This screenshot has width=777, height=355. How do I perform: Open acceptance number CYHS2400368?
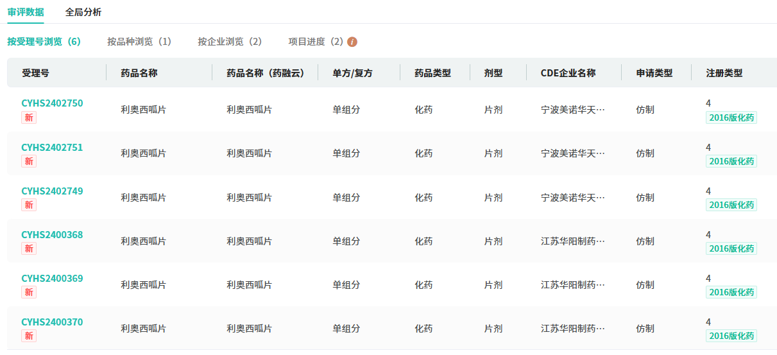pyautogui.click(x=52, y=235)
